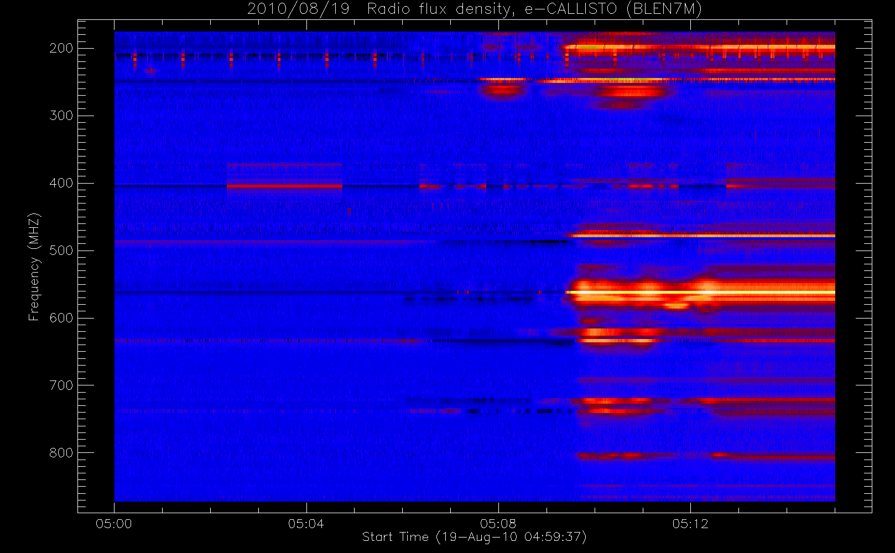
Task: Click the 500 frequency tick label
Action: [x=61, y=251]
